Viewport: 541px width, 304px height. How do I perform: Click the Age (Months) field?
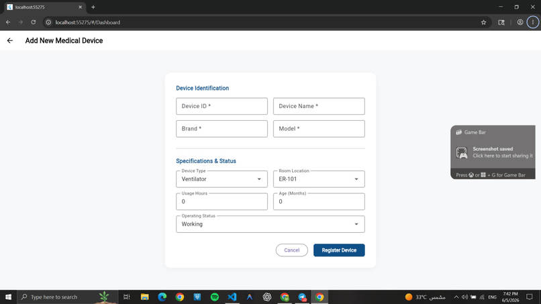point(319,201)
